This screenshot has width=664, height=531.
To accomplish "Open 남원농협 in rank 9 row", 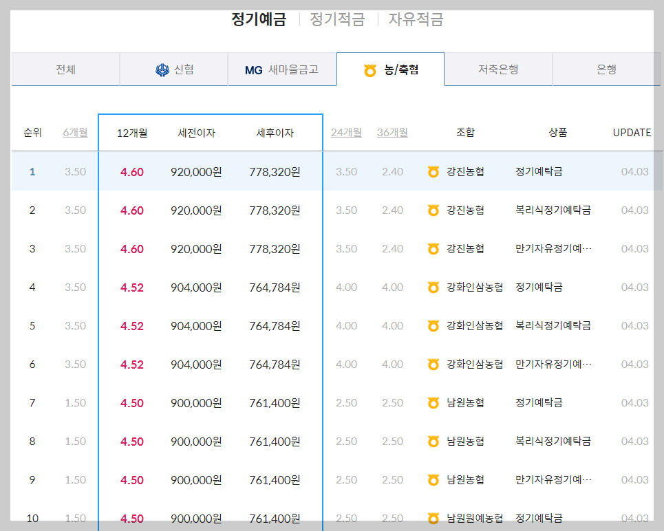I will pyautogui.click(x=465, y=480).
